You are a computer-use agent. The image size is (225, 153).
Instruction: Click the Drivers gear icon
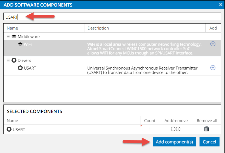coord(14,60)
